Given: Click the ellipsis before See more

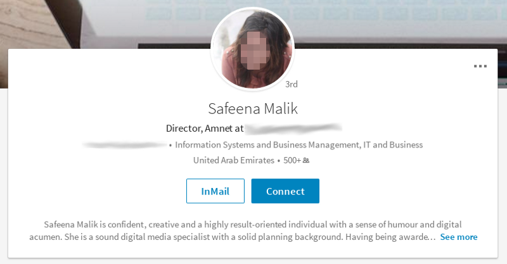Looking at the screenshot, I should 433,237.
